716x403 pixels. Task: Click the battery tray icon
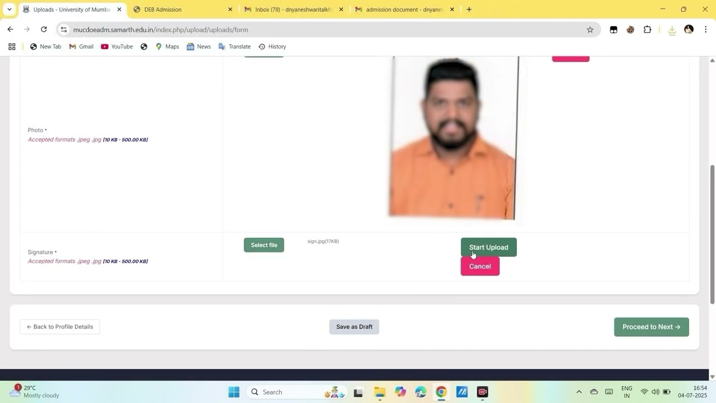[666, 392]
